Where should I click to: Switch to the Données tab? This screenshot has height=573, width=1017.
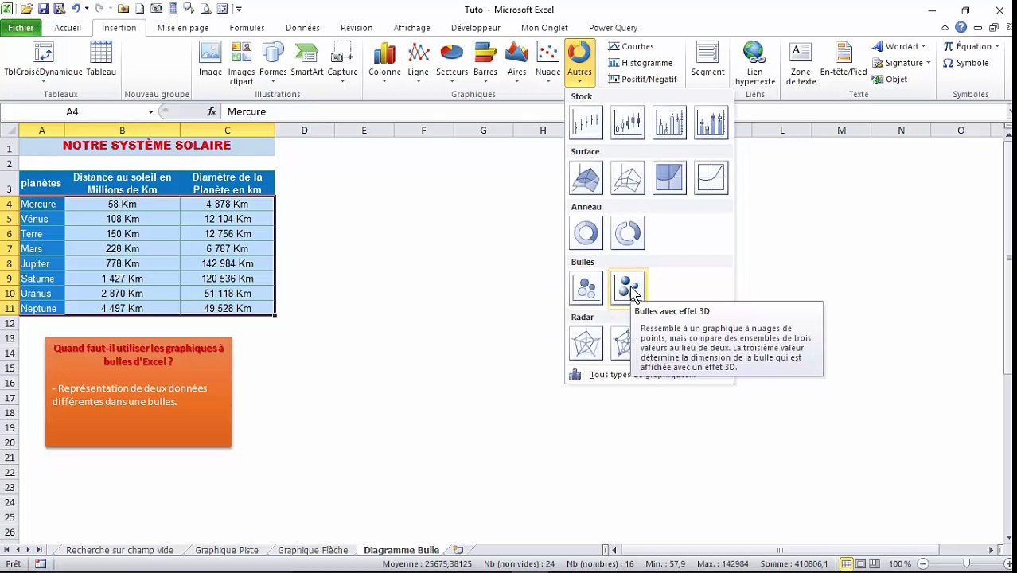pos(302,28)
